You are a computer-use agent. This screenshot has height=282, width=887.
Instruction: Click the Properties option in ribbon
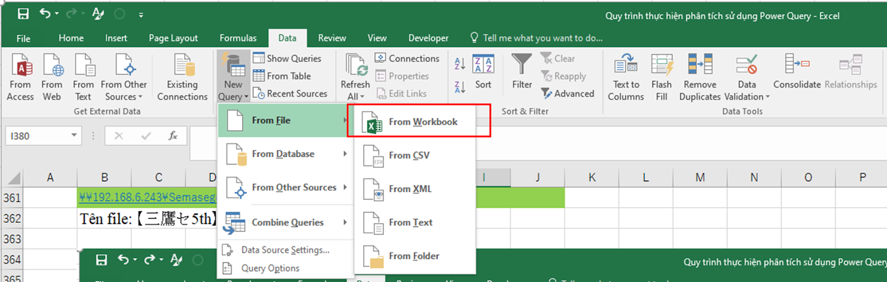click(402, 76)
